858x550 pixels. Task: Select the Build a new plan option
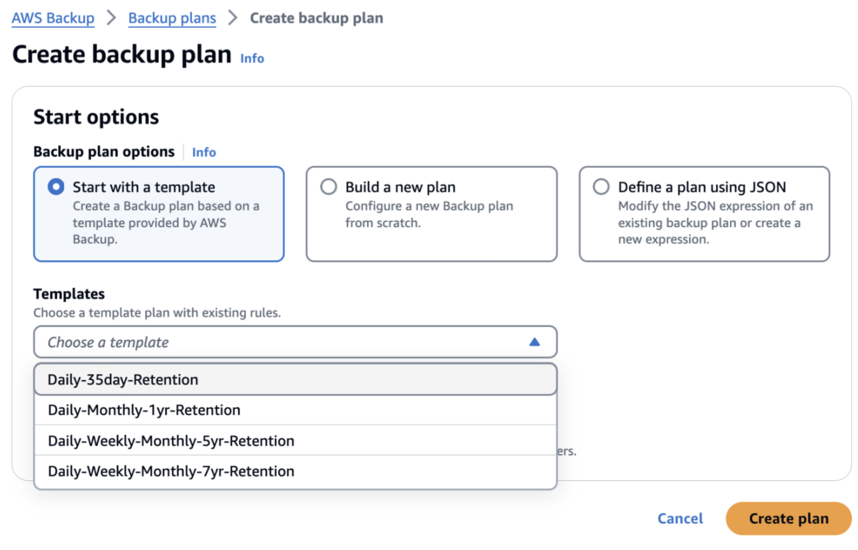329,186
